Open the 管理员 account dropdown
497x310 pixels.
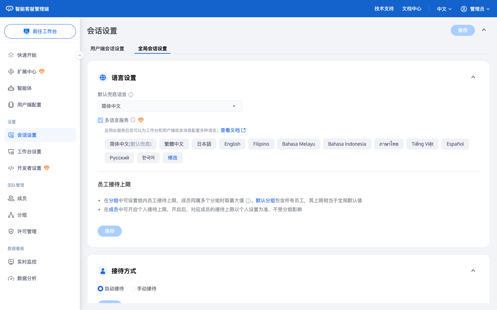(475, 9)
